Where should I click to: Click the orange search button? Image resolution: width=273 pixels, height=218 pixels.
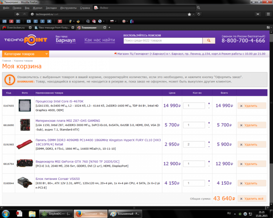tap(209, 41)
